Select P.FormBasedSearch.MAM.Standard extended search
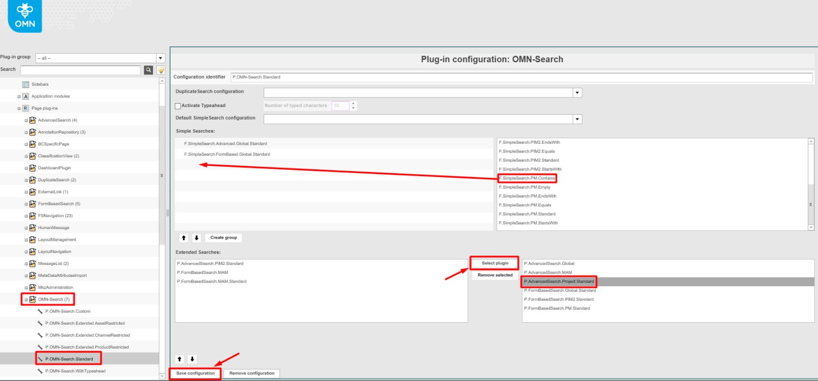The image size is (818, 381). (x=212, y=282)
